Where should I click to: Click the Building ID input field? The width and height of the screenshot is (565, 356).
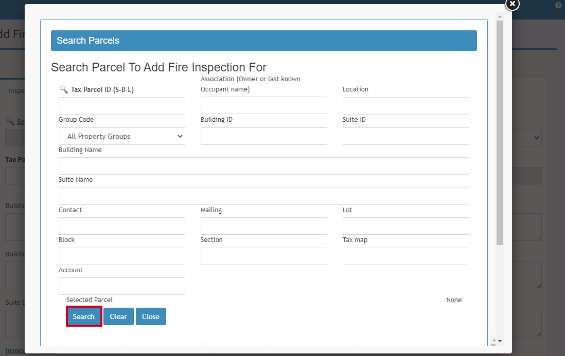[264, 136]
